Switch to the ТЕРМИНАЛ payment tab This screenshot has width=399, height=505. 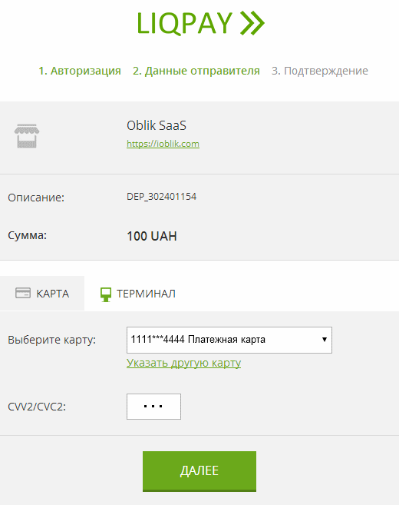coord(138,294)
